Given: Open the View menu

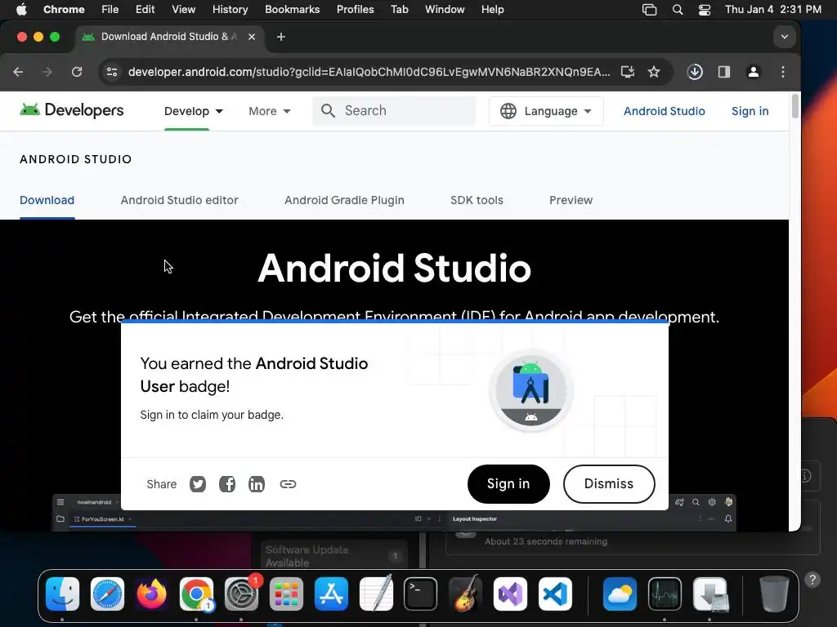Looking at the screenshot, I should [183, 9].
